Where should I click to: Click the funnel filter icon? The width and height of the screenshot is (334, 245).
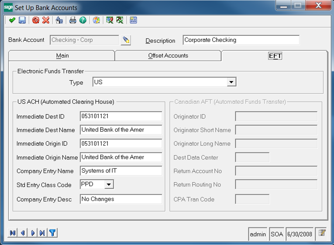[52, 233]
